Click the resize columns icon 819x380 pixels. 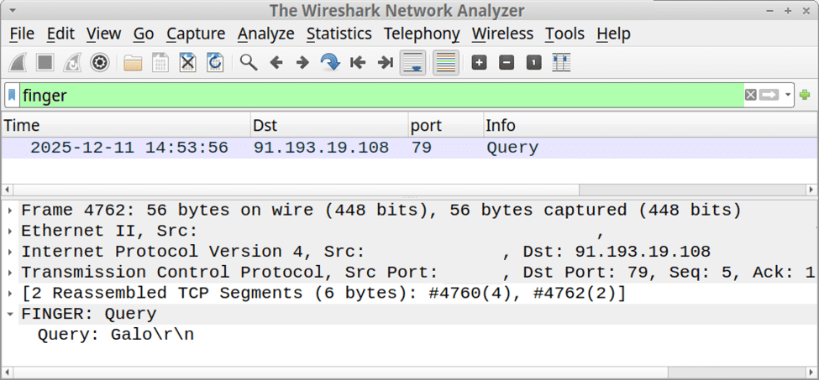[561, 63]
